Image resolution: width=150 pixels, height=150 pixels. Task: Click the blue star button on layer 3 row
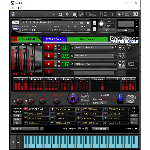[131, 64]
